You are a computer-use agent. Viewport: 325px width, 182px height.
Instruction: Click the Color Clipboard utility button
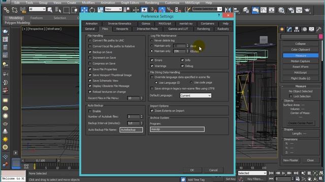coord(301,50)
